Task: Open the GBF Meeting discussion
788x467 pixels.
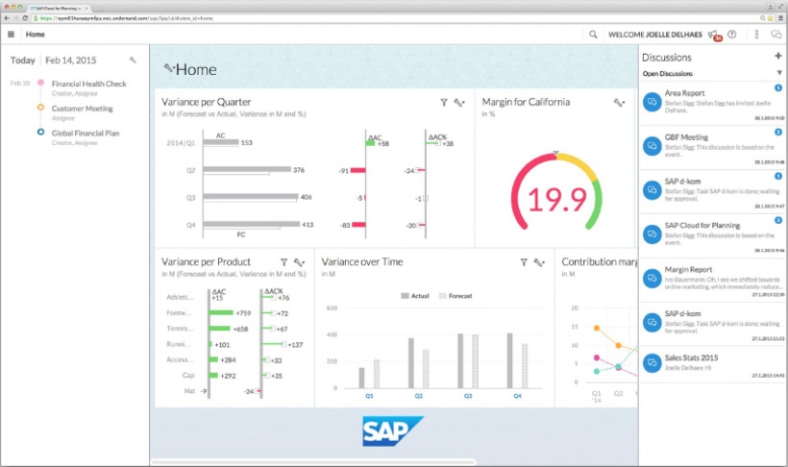Action: point(713,148)
